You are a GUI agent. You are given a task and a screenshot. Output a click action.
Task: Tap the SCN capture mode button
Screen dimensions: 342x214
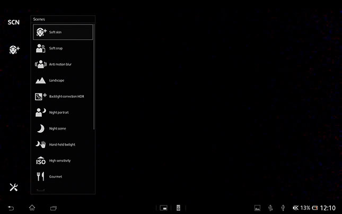pos(13,22)
